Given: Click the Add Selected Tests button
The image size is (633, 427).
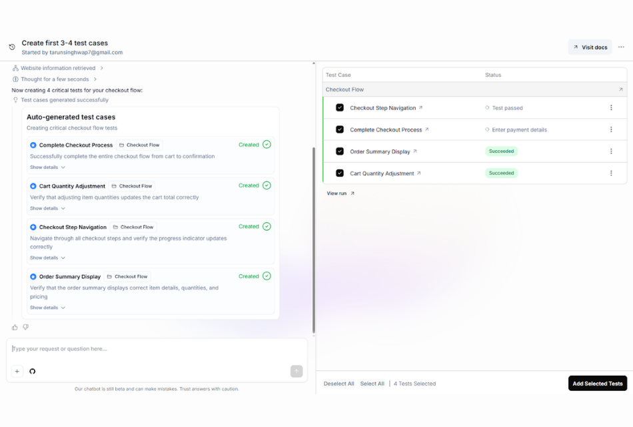Looking at the screenshot, I should point(597,384).
